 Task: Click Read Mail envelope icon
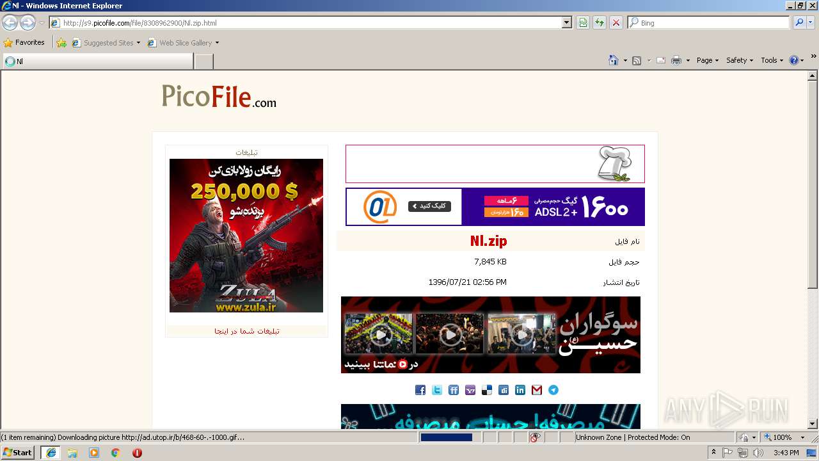coord(661,60)
